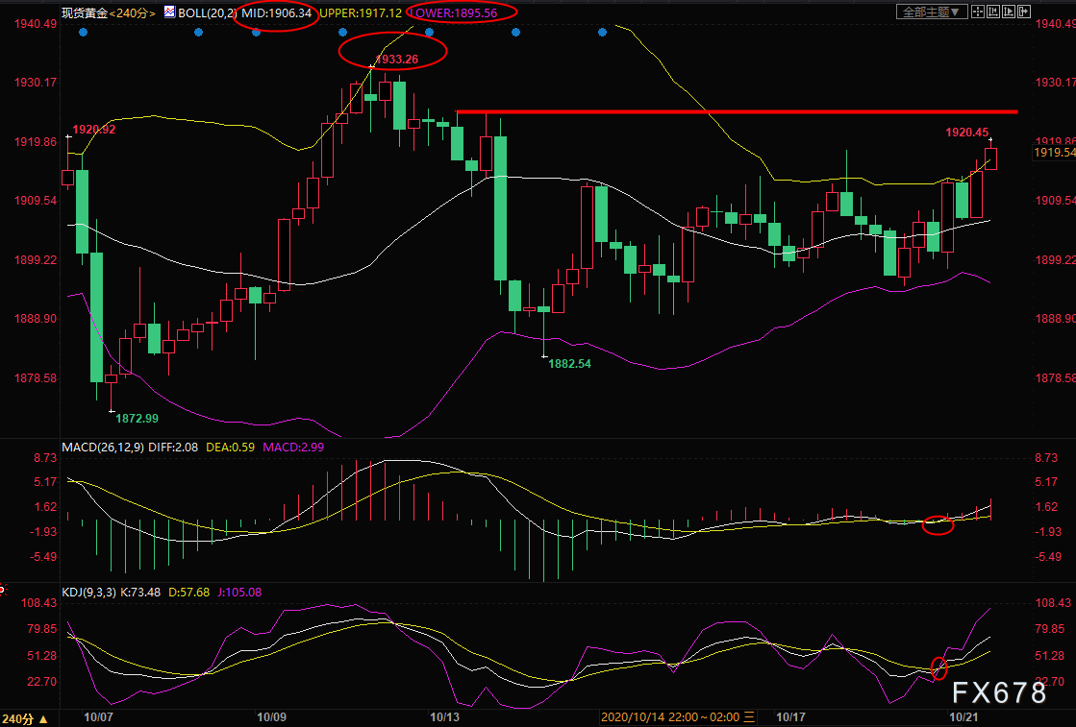The height and width of the screenshot is (727, 1076).
Task: Click the 10/17 date on time axis
Action: [790, 717]
